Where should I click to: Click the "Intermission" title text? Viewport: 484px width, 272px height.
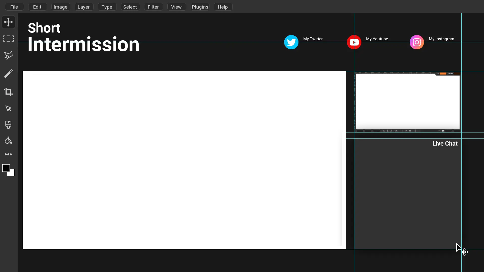coord(83,44)
